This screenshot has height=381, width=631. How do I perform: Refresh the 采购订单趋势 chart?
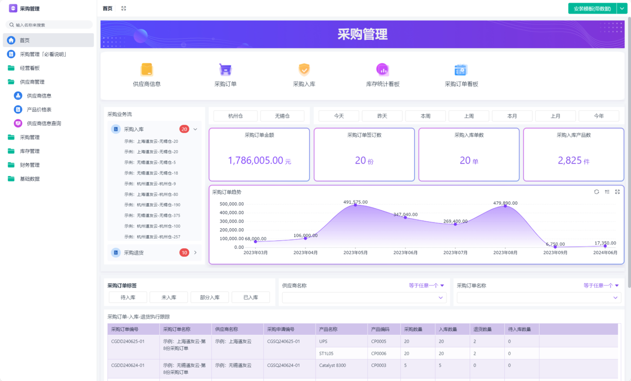(596, 192)
